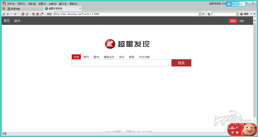Click the 注册 link in the navbar
The image size is (258, 137).
click(x=241, y=21)
